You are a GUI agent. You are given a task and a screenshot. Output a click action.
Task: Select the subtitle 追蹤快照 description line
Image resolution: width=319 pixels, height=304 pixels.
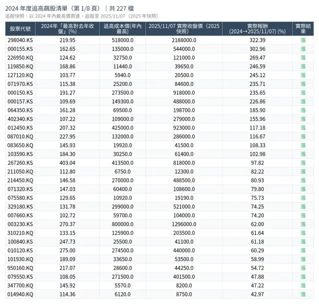pyautogui.click(x=81, y=16)
